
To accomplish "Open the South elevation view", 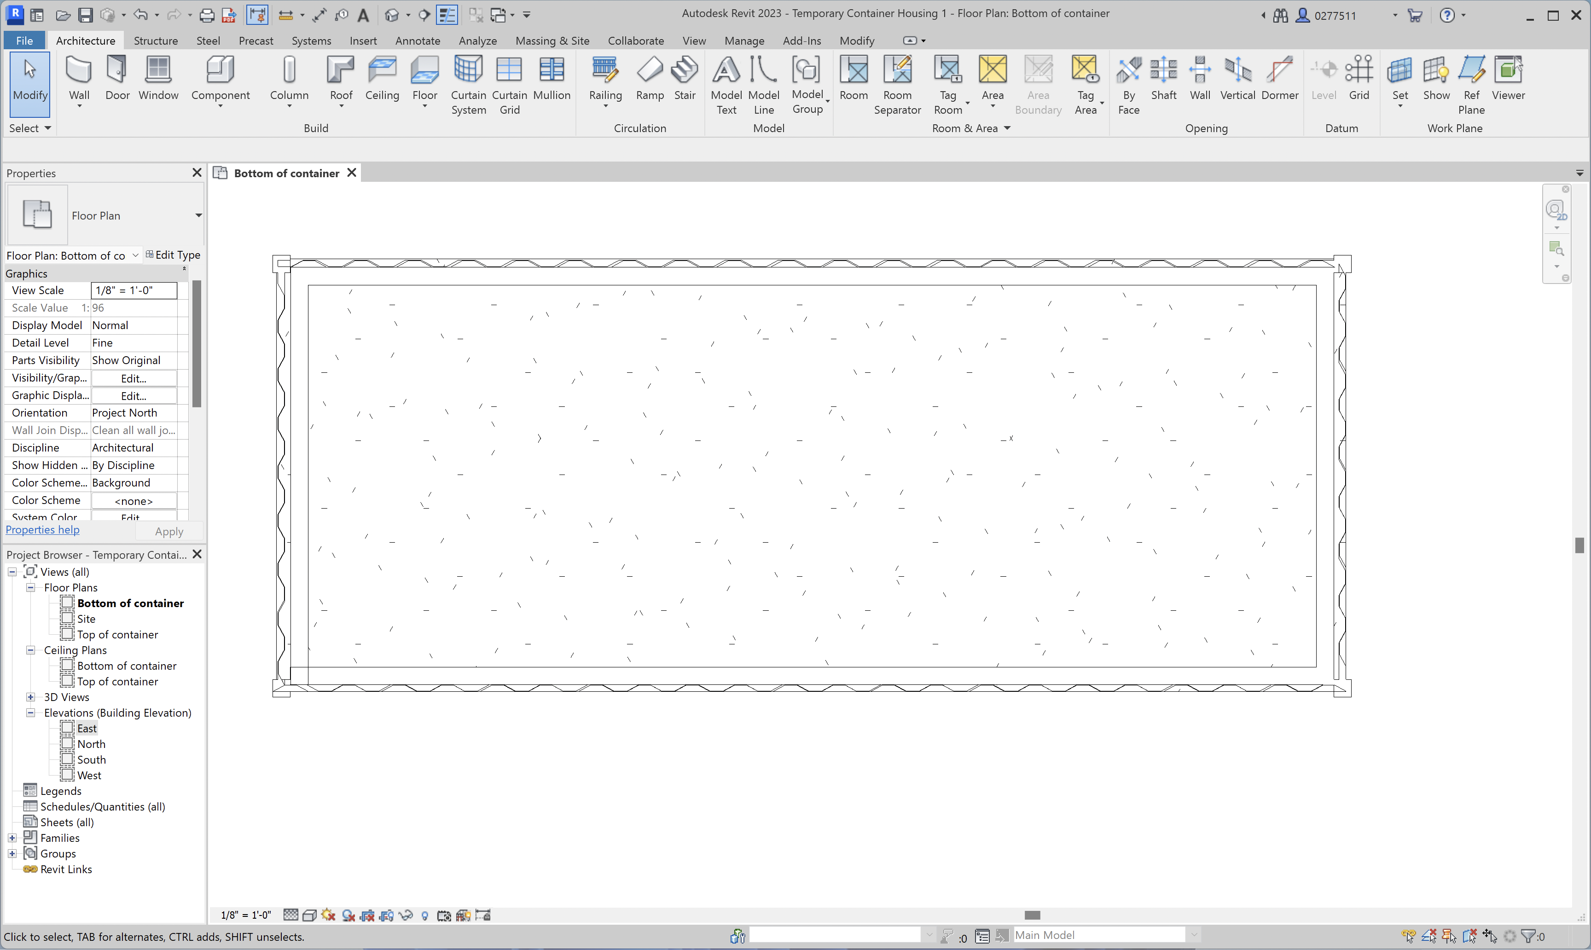I will coord(92,759).
